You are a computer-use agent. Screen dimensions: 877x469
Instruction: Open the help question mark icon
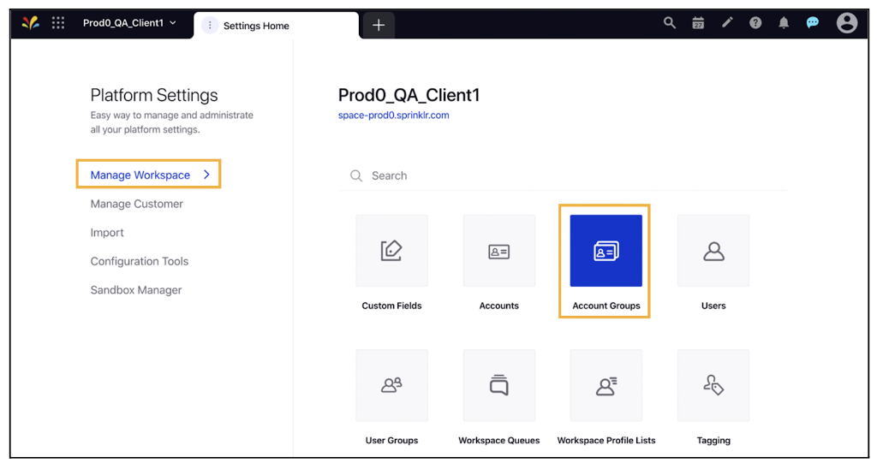(x=755, y=23)
